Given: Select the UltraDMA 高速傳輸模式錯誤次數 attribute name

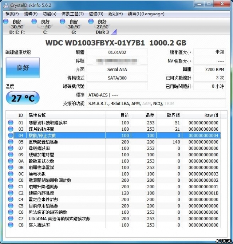Looking at the screenshot, I should point(59,219).
